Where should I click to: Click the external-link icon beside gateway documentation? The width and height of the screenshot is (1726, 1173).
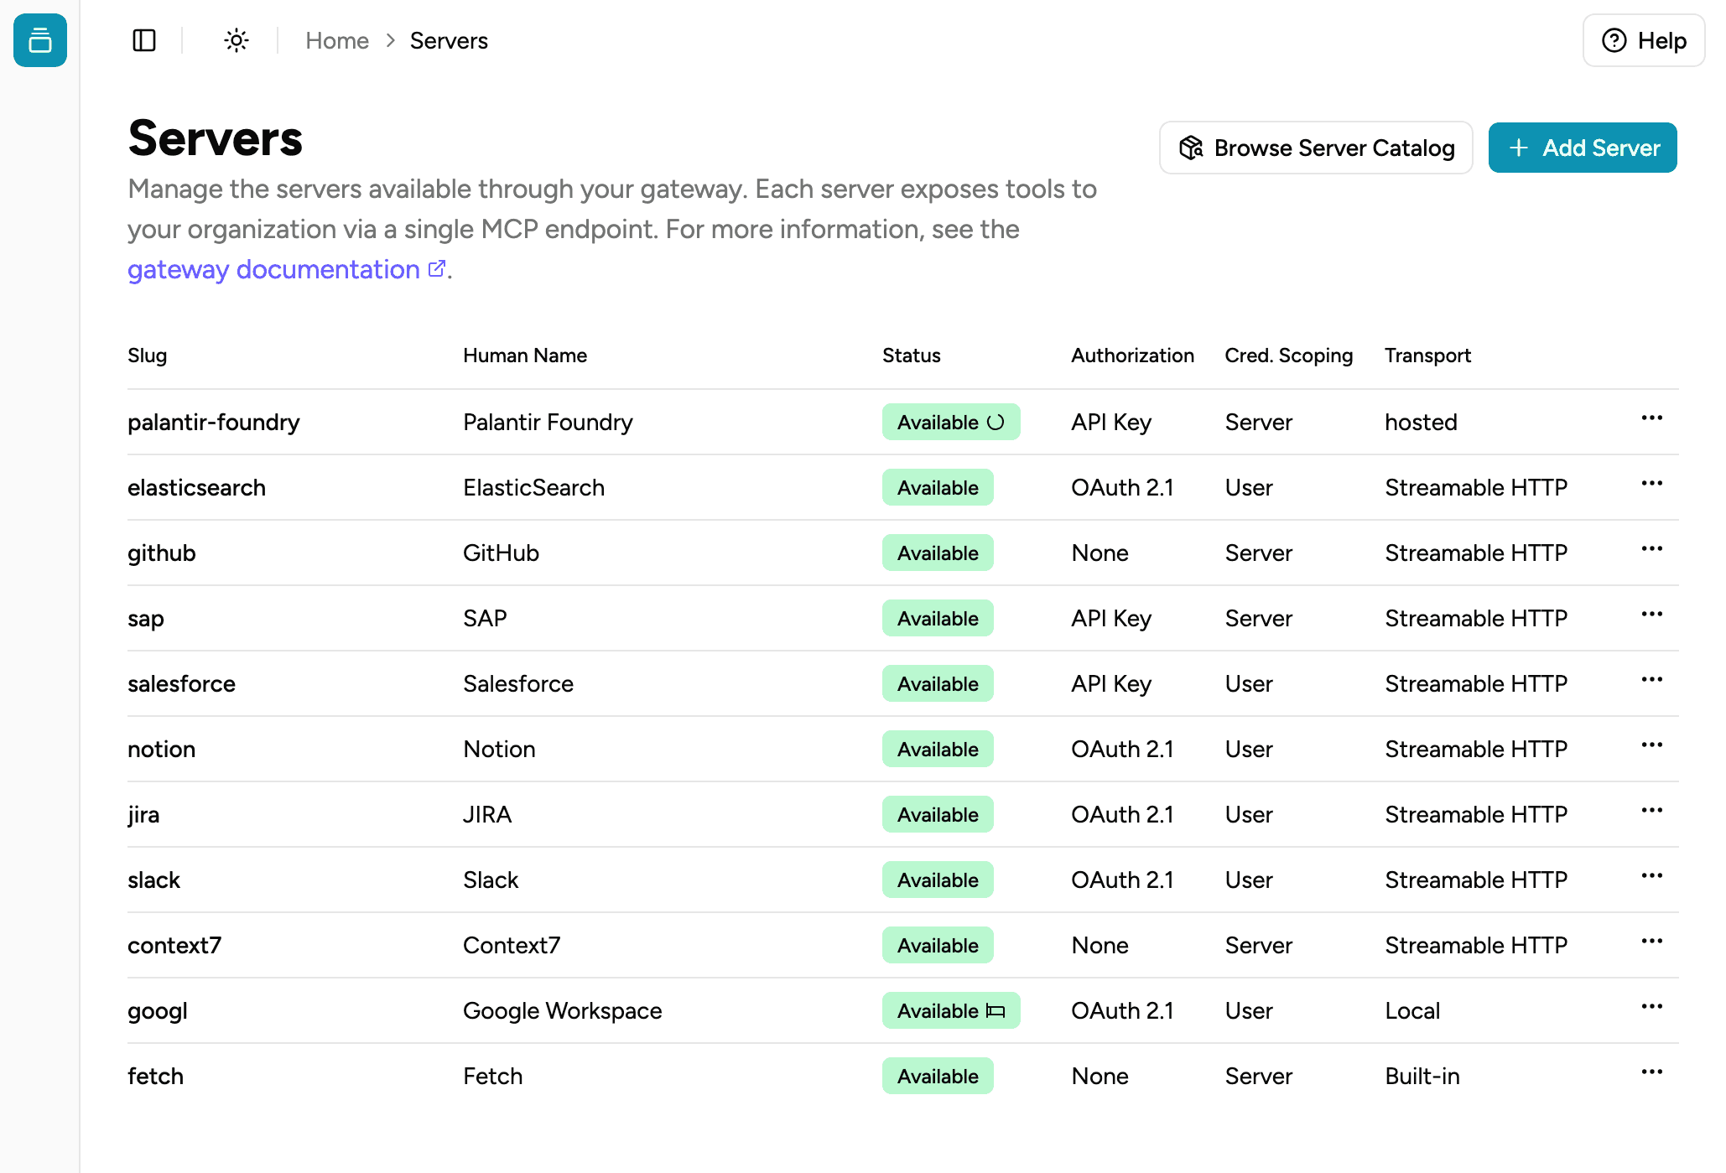click(436, 267)
